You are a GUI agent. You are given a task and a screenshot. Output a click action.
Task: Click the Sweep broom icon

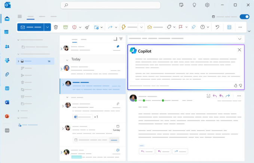(x=87, y=27)
